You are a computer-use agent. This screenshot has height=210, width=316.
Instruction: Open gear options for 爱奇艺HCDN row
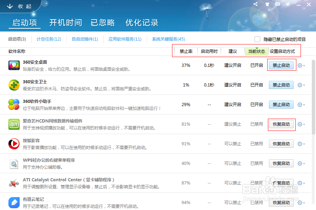pyautogui.click(x=301, y=124)
